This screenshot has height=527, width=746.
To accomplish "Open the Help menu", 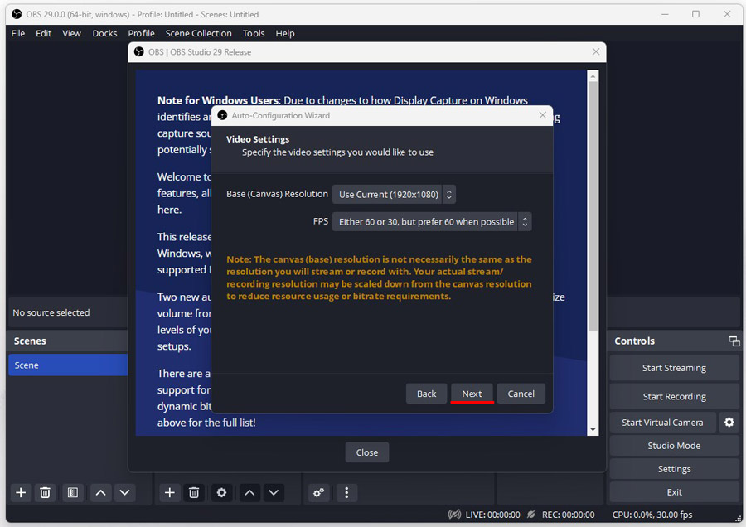I will coord(285,33).
